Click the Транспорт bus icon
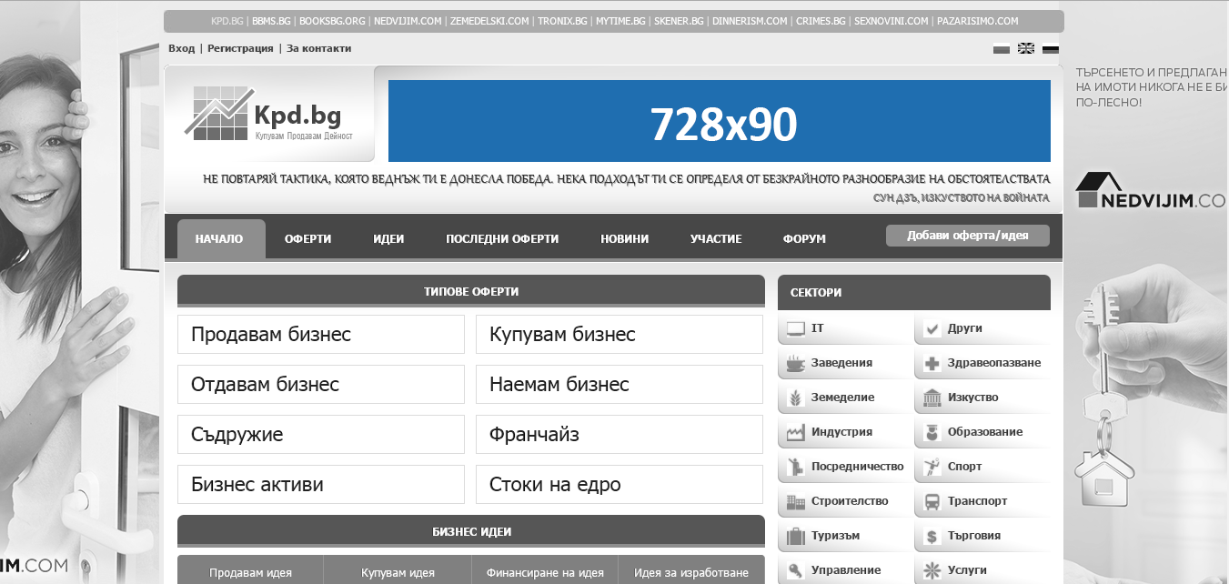The height and width of the screenshot is (584, 1229). pos(932,501)
